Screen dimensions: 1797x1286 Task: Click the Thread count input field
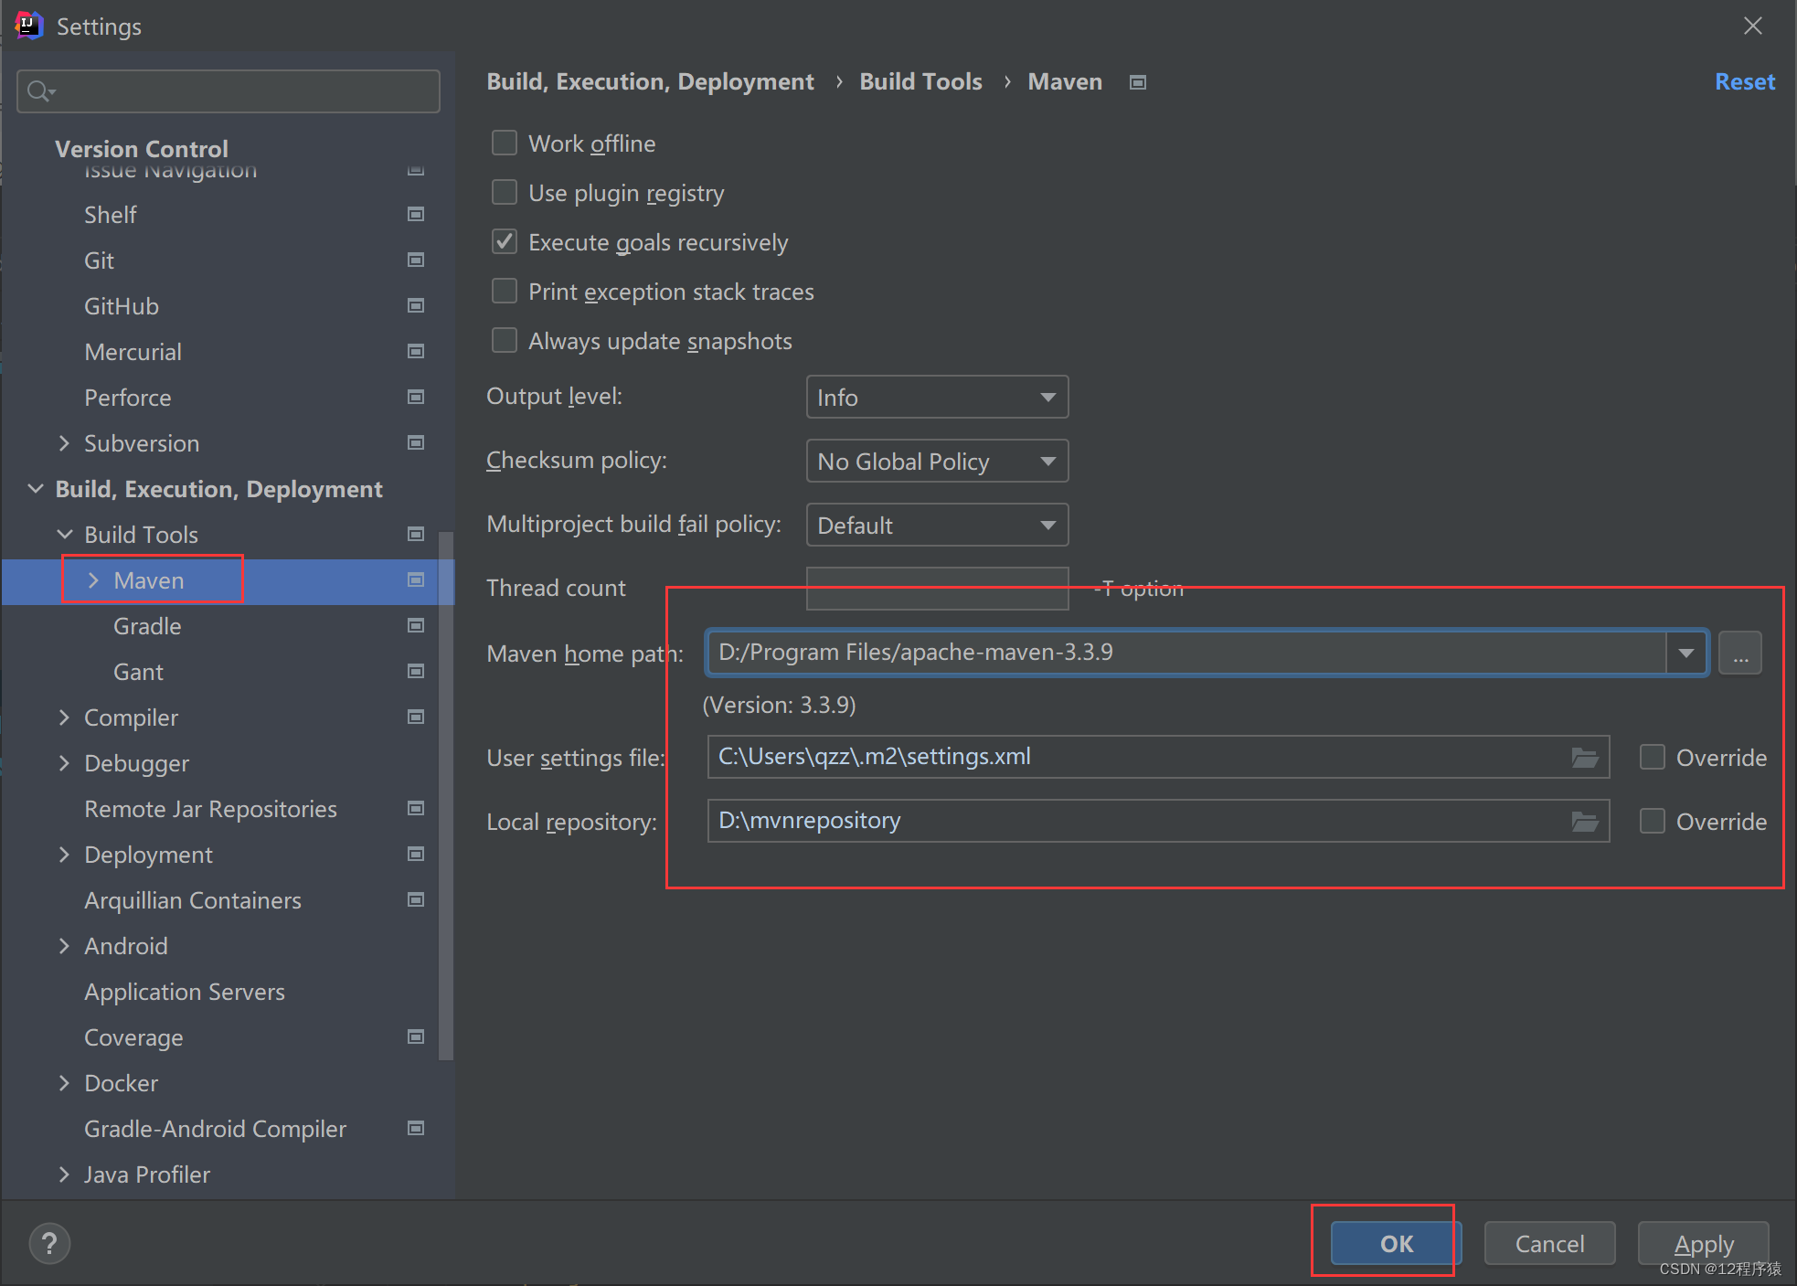pyautogui.click(x=937, y=588)
